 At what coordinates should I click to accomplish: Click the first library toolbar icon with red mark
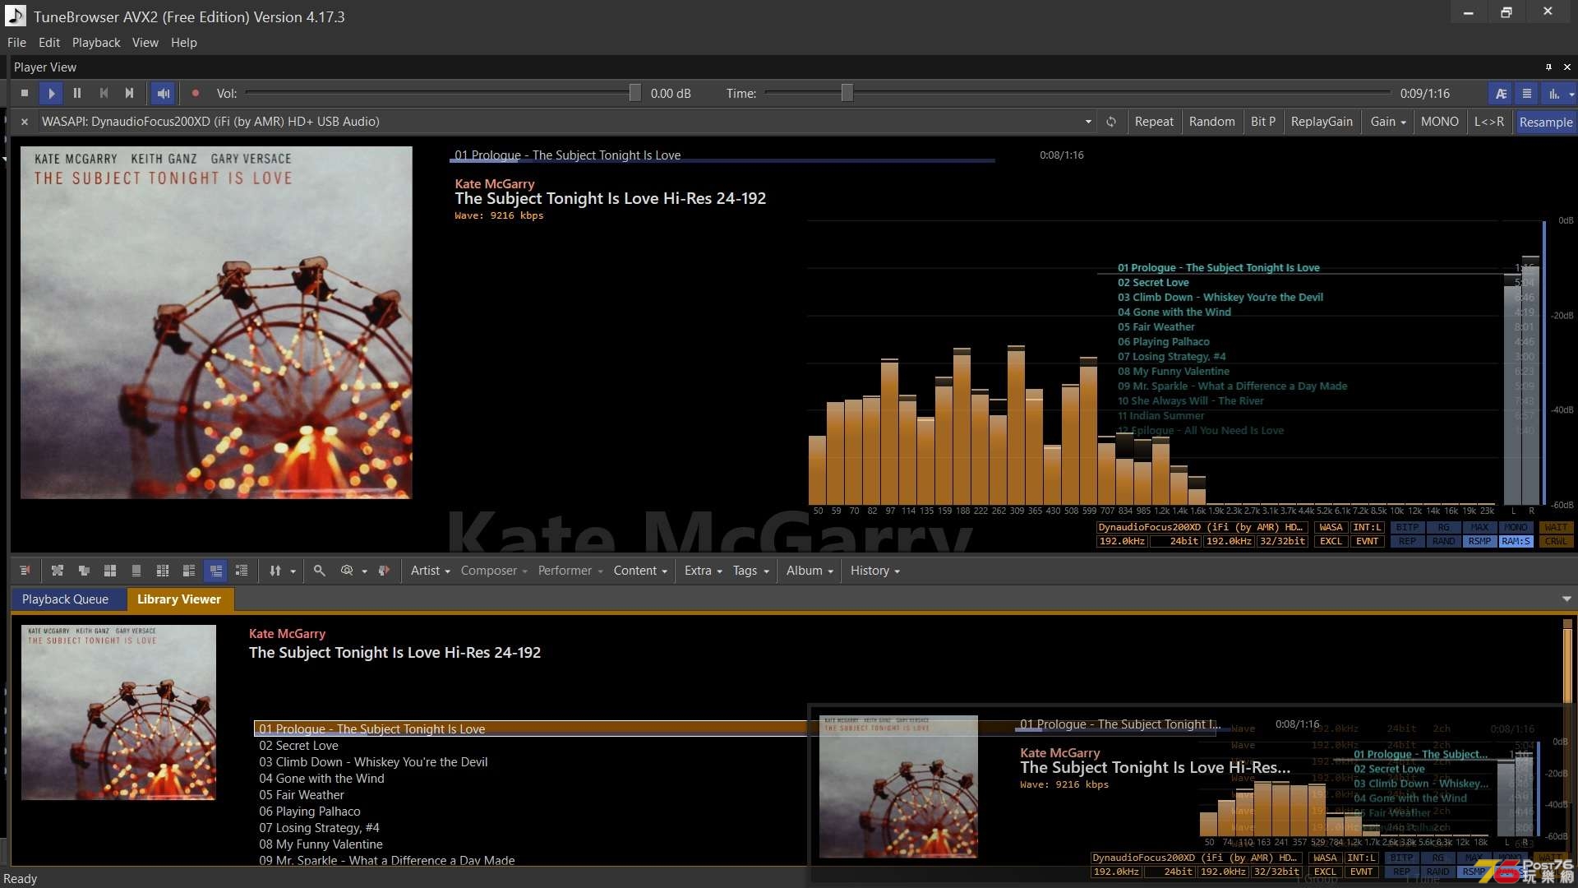point(25,571)
